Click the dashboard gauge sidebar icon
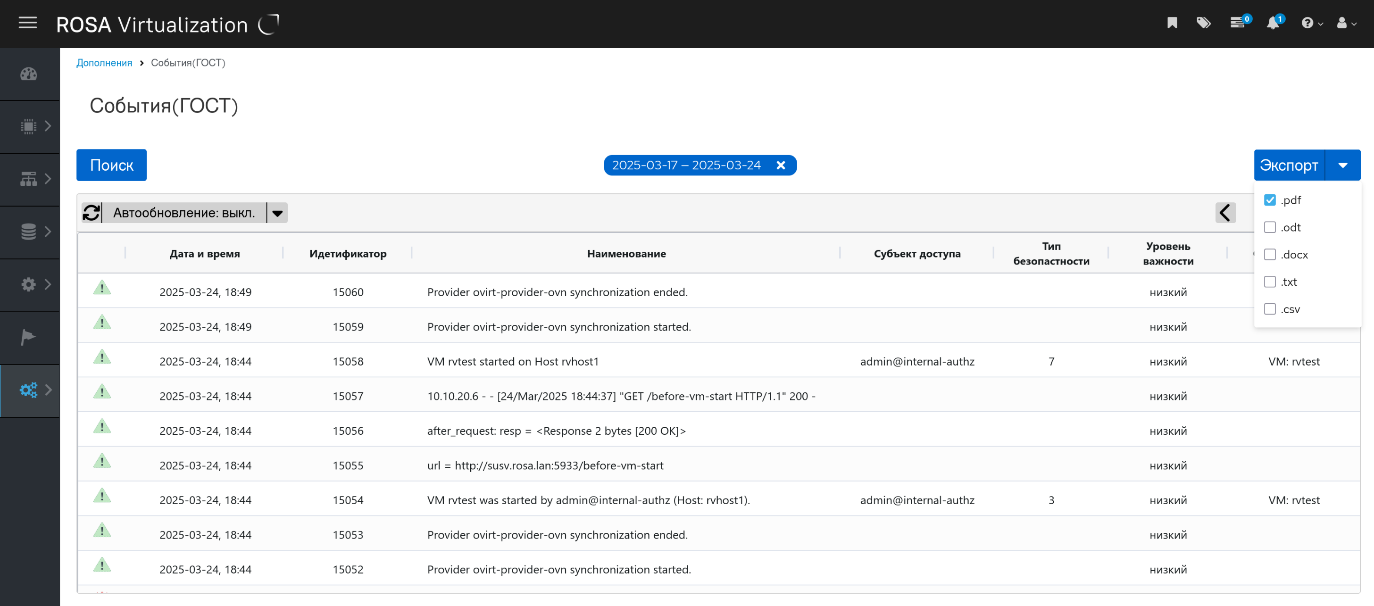Image resolution: width=1374 pixels, height=606 pixels. point(29,74)
